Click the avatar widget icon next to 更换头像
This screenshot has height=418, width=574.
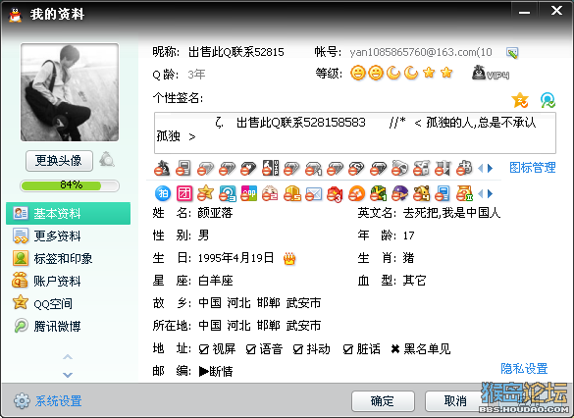pyautogui.click(x=107, y=159)
